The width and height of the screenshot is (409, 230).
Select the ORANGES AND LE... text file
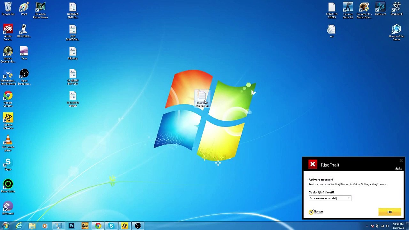[x=73, y=11]
